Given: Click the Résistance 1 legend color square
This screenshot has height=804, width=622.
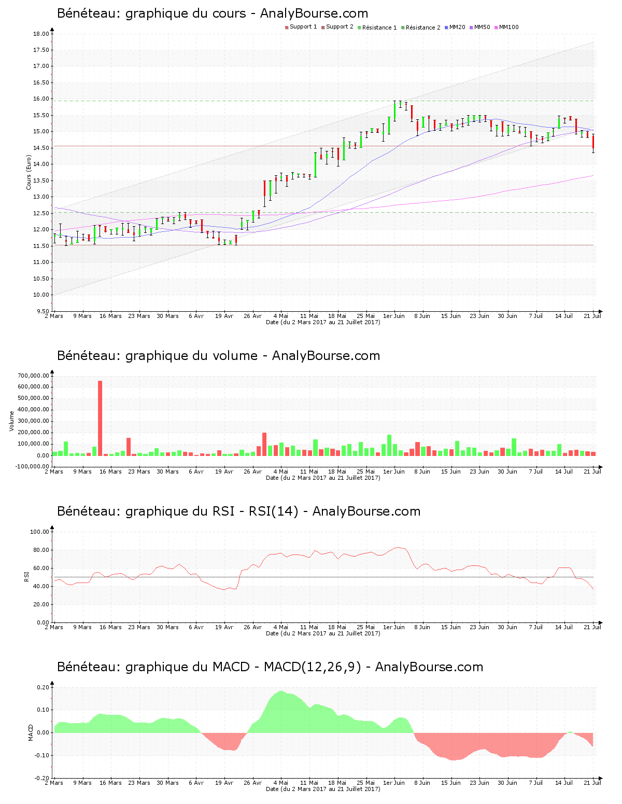Looking at the screenshot, I should pos(359,27).
